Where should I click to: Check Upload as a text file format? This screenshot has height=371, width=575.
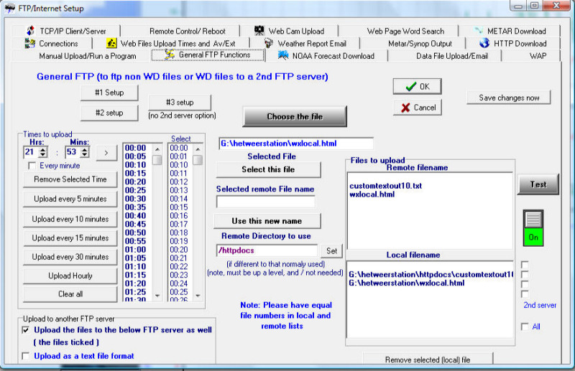tap(27, 356)
